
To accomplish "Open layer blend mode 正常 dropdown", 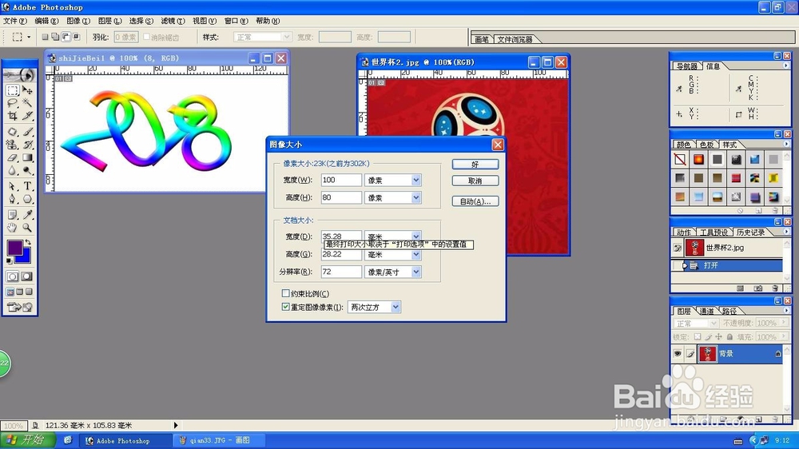I will (714, 323).
